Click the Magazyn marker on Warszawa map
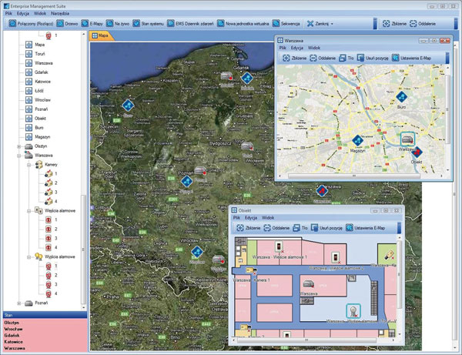Viewport: 462px width, 355px height. point(357,140)
